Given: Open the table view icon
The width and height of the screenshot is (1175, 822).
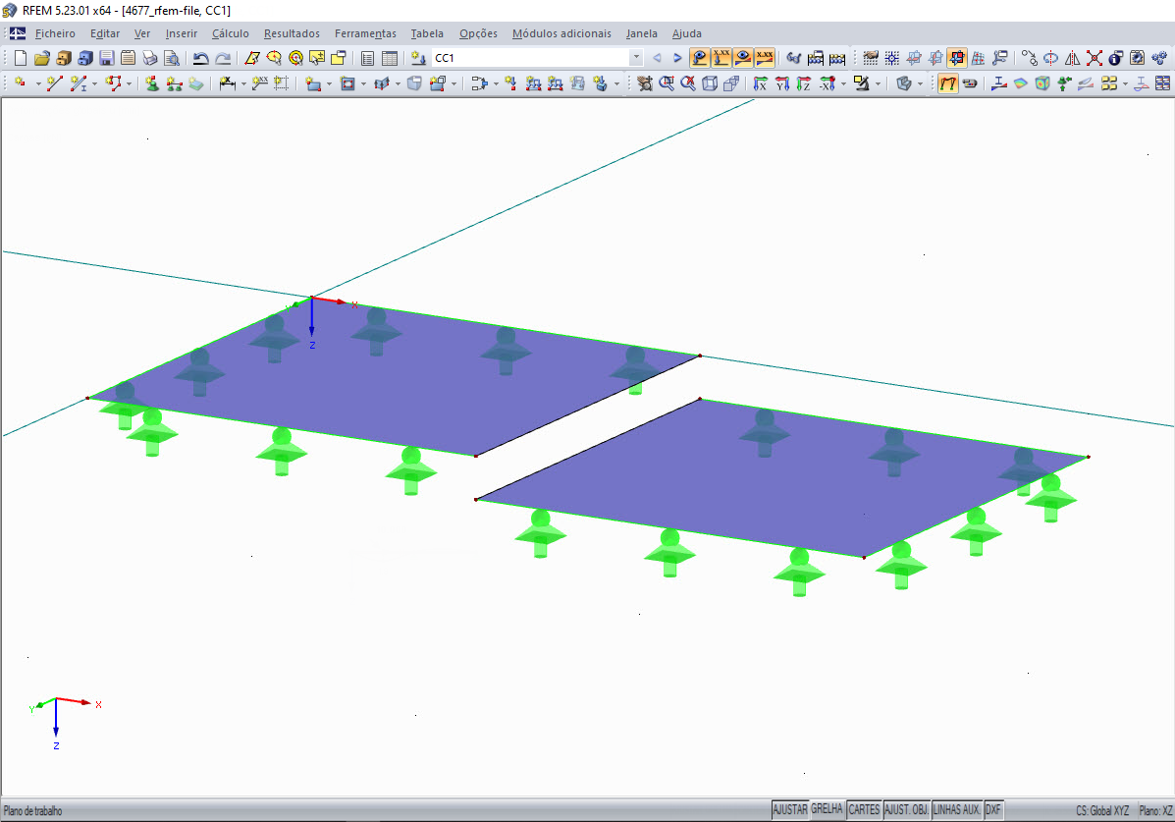Looking at the screenshot, I should click(x=389, y=58).
